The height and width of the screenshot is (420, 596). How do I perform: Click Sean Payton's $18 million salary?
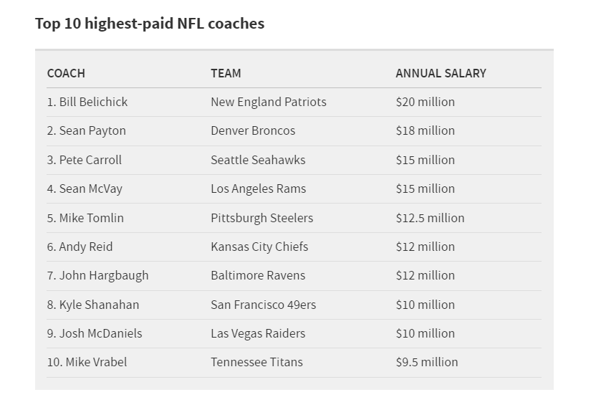coord(426,130)
